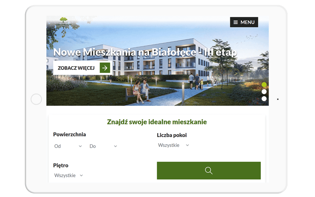Image resolution: width=315 pixels, height=197 pixels.
Task: Click the hamburger lines icon beside MENU
Action: [235, 22]
